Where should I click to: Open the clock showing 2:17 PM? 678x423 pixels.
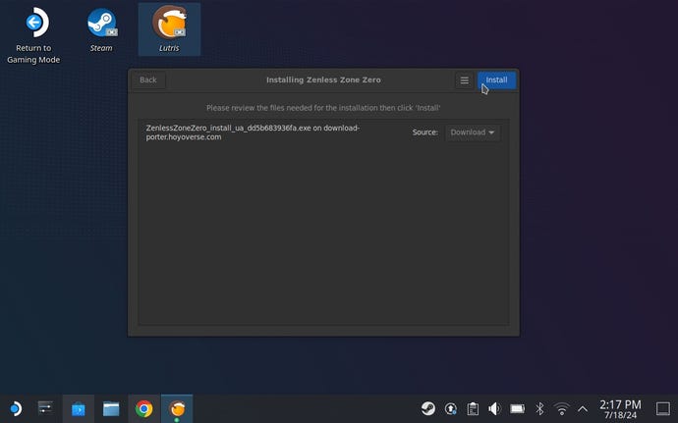pos(619,408)
